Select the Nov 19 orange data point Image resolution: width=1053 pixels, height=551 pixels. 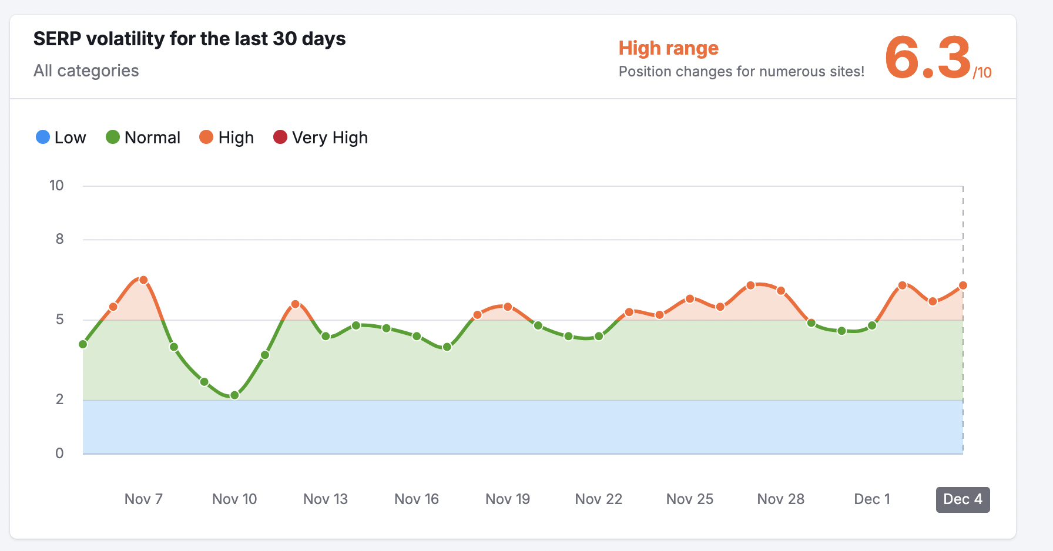[508, 307]
